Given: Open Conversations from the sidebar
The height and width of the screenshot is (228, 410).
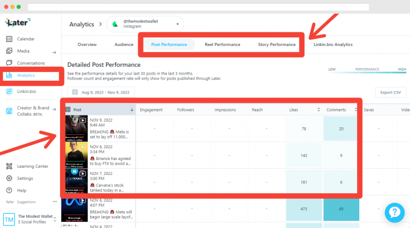Looking at the screenshot, I should click(31, 63).
